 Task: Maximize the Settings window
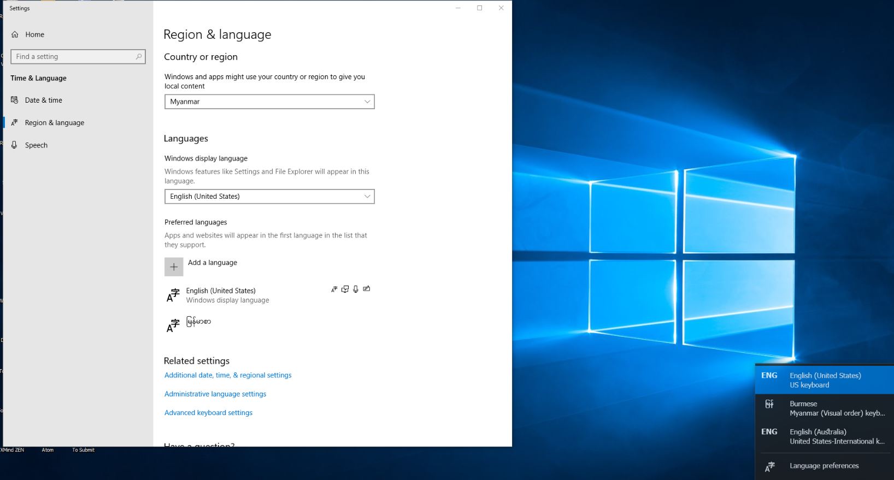[x=479, y=8]
